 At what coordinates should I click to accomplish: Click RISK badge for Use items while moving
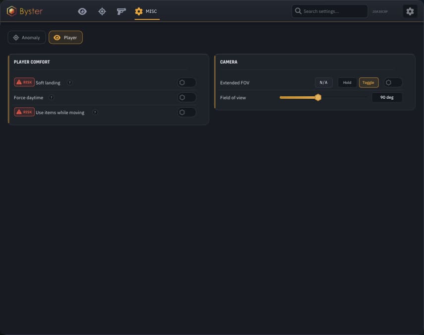pos(24,112)
